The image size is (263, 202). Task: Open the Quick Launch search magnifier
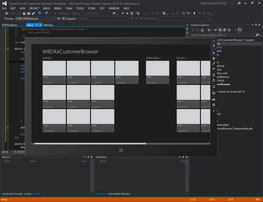(x=239, y=3)
